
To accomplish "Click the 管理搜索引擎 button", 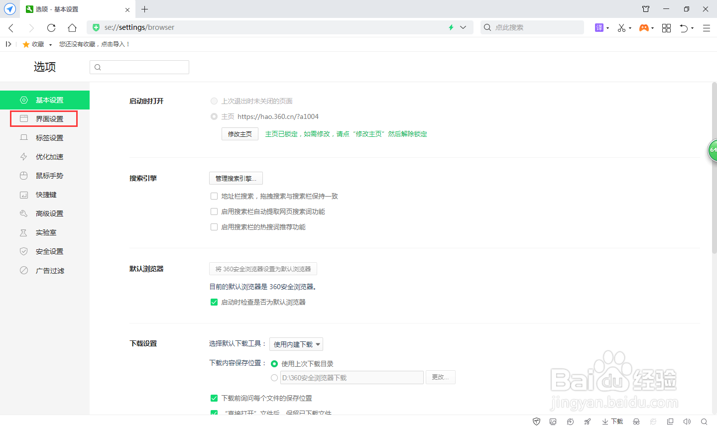I will tap(236, 178).
